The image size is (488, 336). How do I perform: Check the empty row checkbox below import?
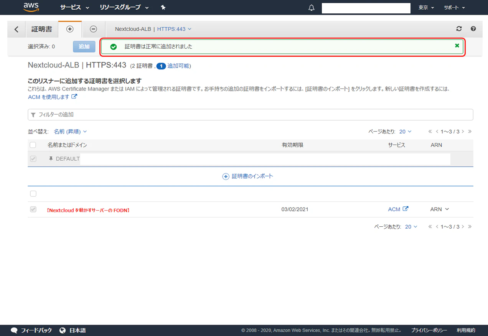33,194
